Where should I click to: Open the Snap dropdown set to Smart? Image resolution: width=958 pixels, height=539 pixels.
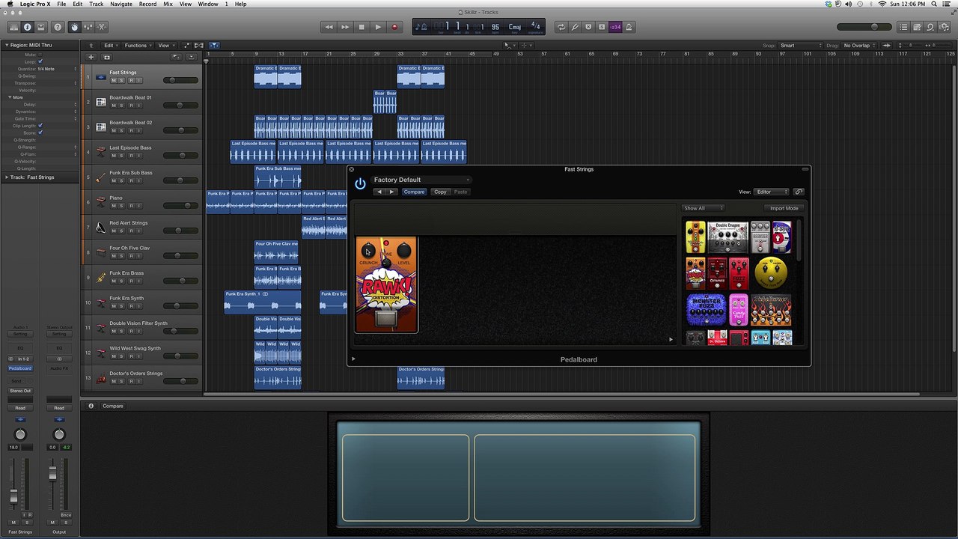pos(801,46)
